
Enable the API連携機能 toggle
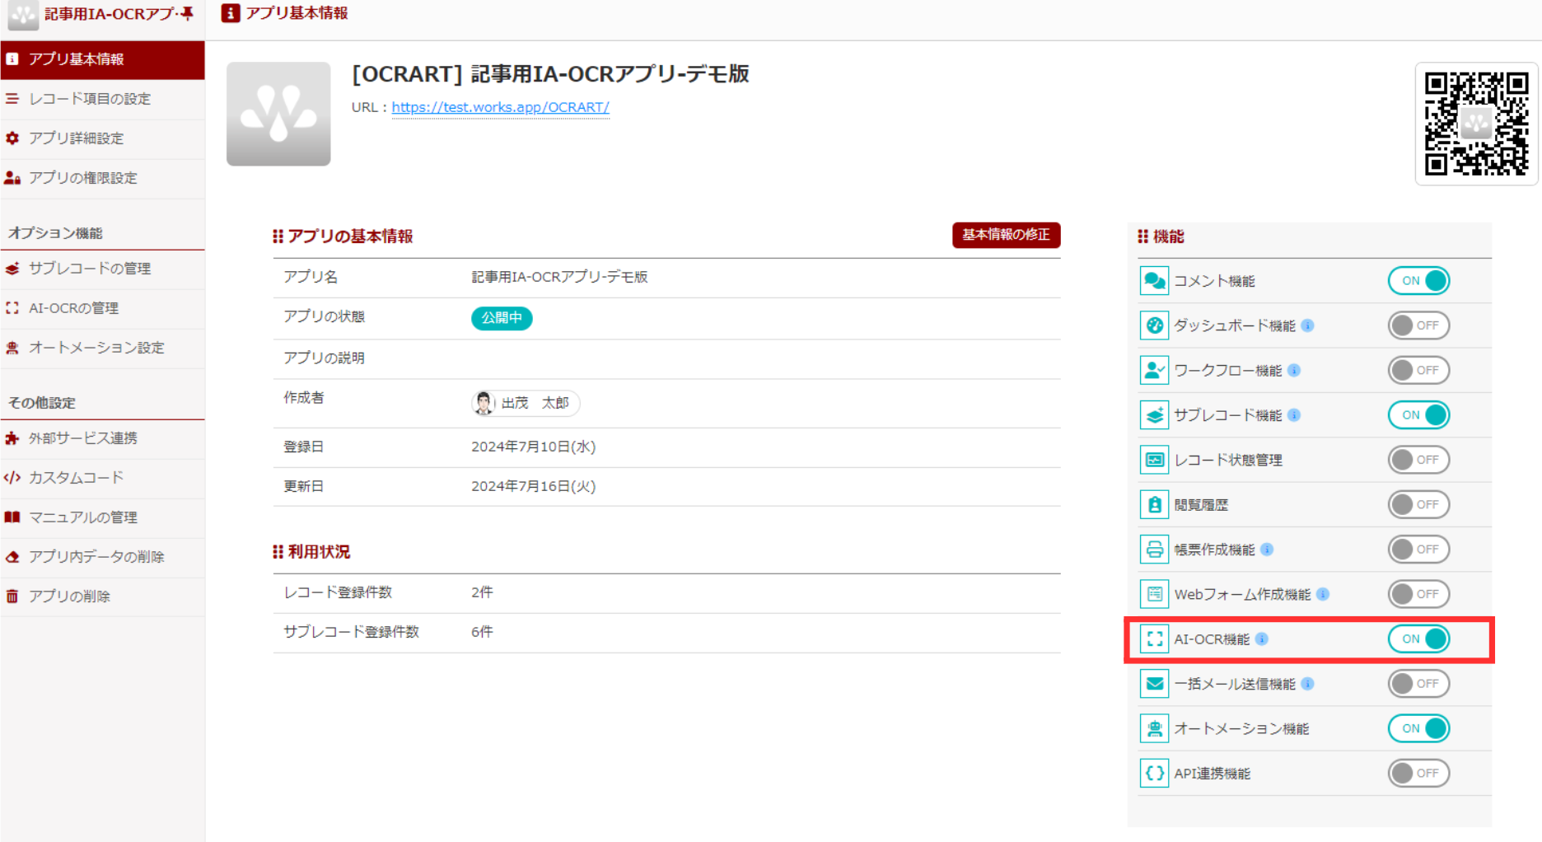click(x=1418, y=773)
